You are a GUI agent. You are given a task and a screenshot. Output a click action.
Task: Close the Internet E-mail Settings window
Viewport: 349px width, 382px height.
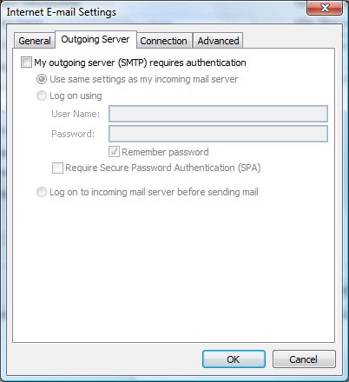tap(325, 8)
